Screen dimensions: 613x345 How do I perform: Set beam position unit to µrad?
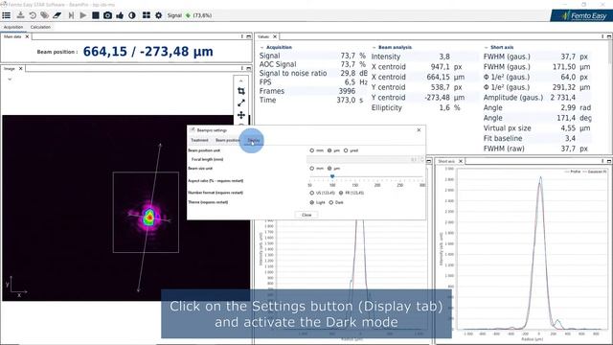tap(346, 150)
